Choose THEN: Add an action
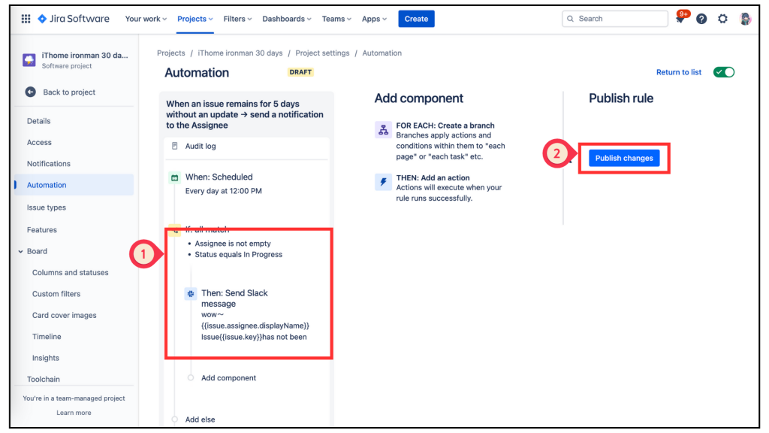Image resolution: width=769 pixels, height=433 pixels. [x=433, y=177]
